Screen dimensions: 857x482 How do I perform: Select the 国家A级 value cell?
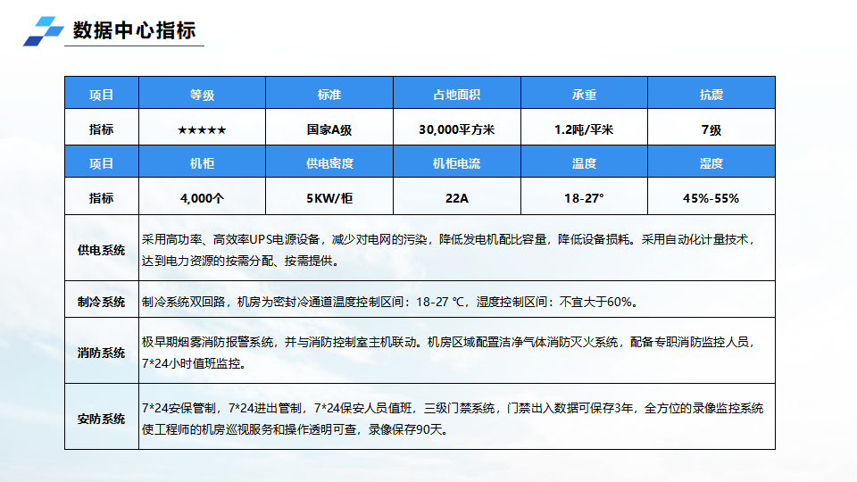coord(329,129)
